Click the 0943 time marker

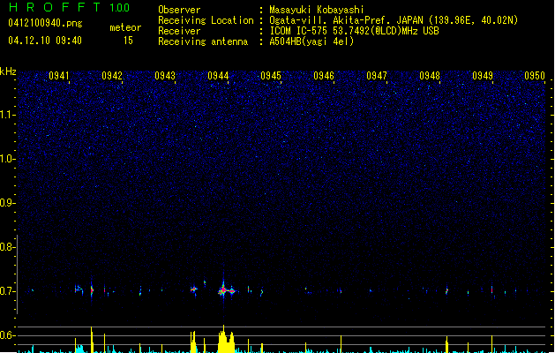(x=165, y=76)
